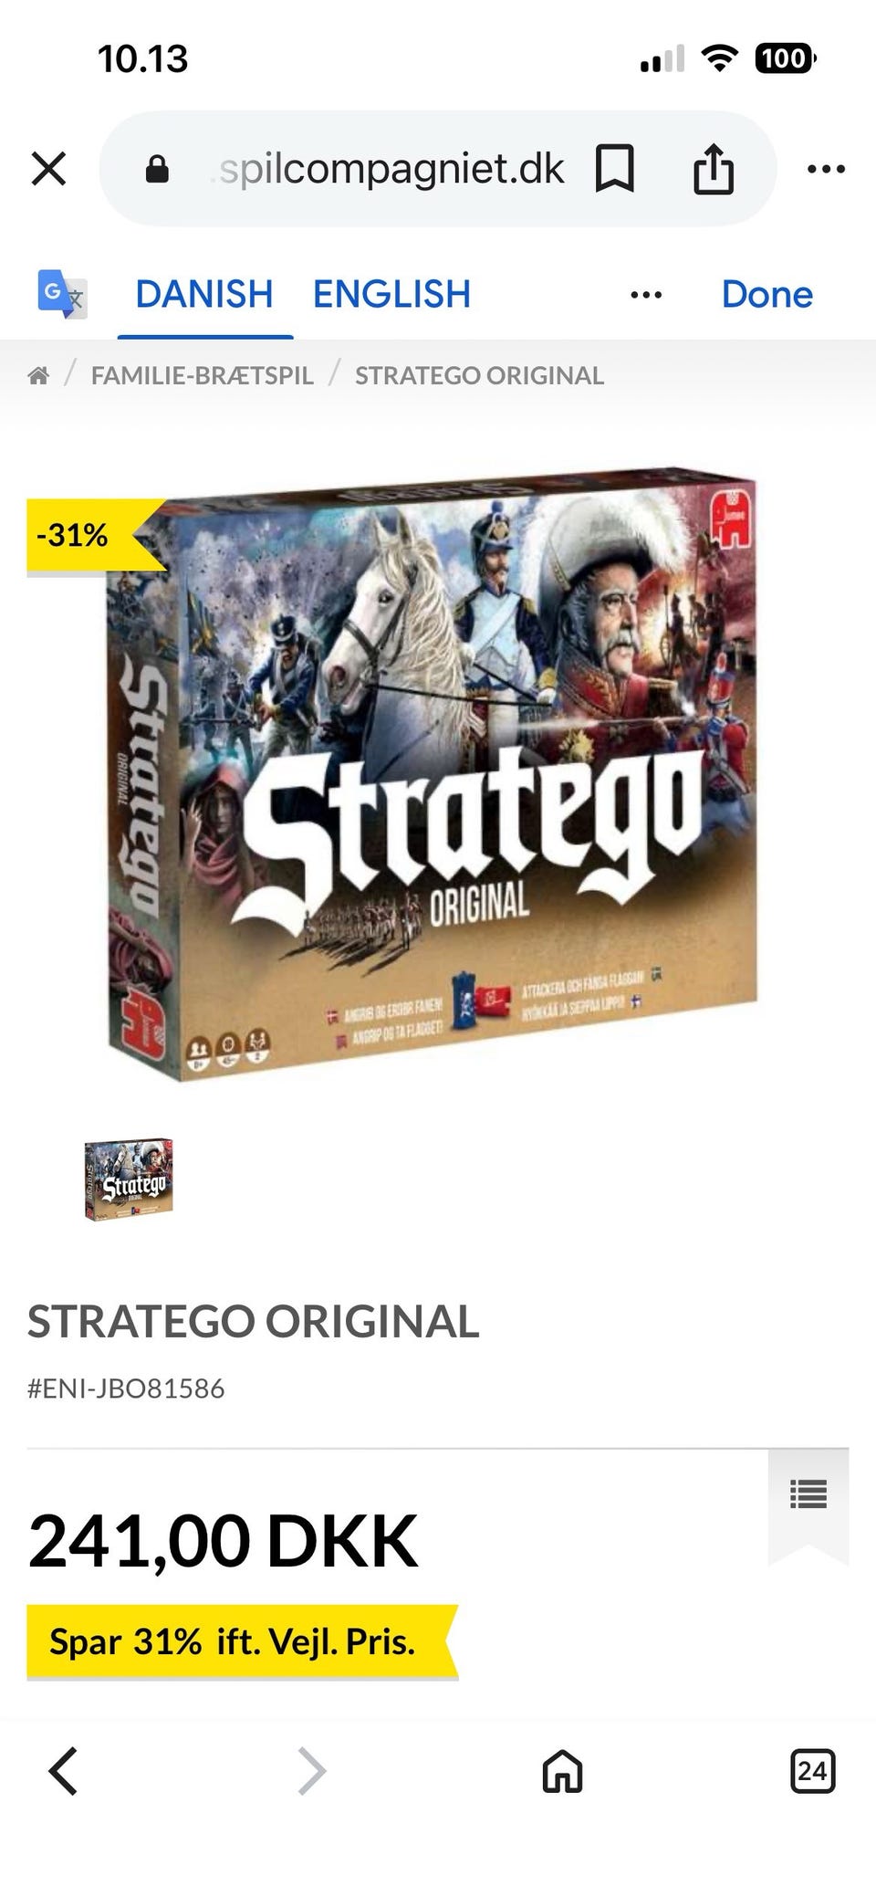
Task: Tap STRATEGO ORIGINAL breadcrumb item
Action: [479, 375]
